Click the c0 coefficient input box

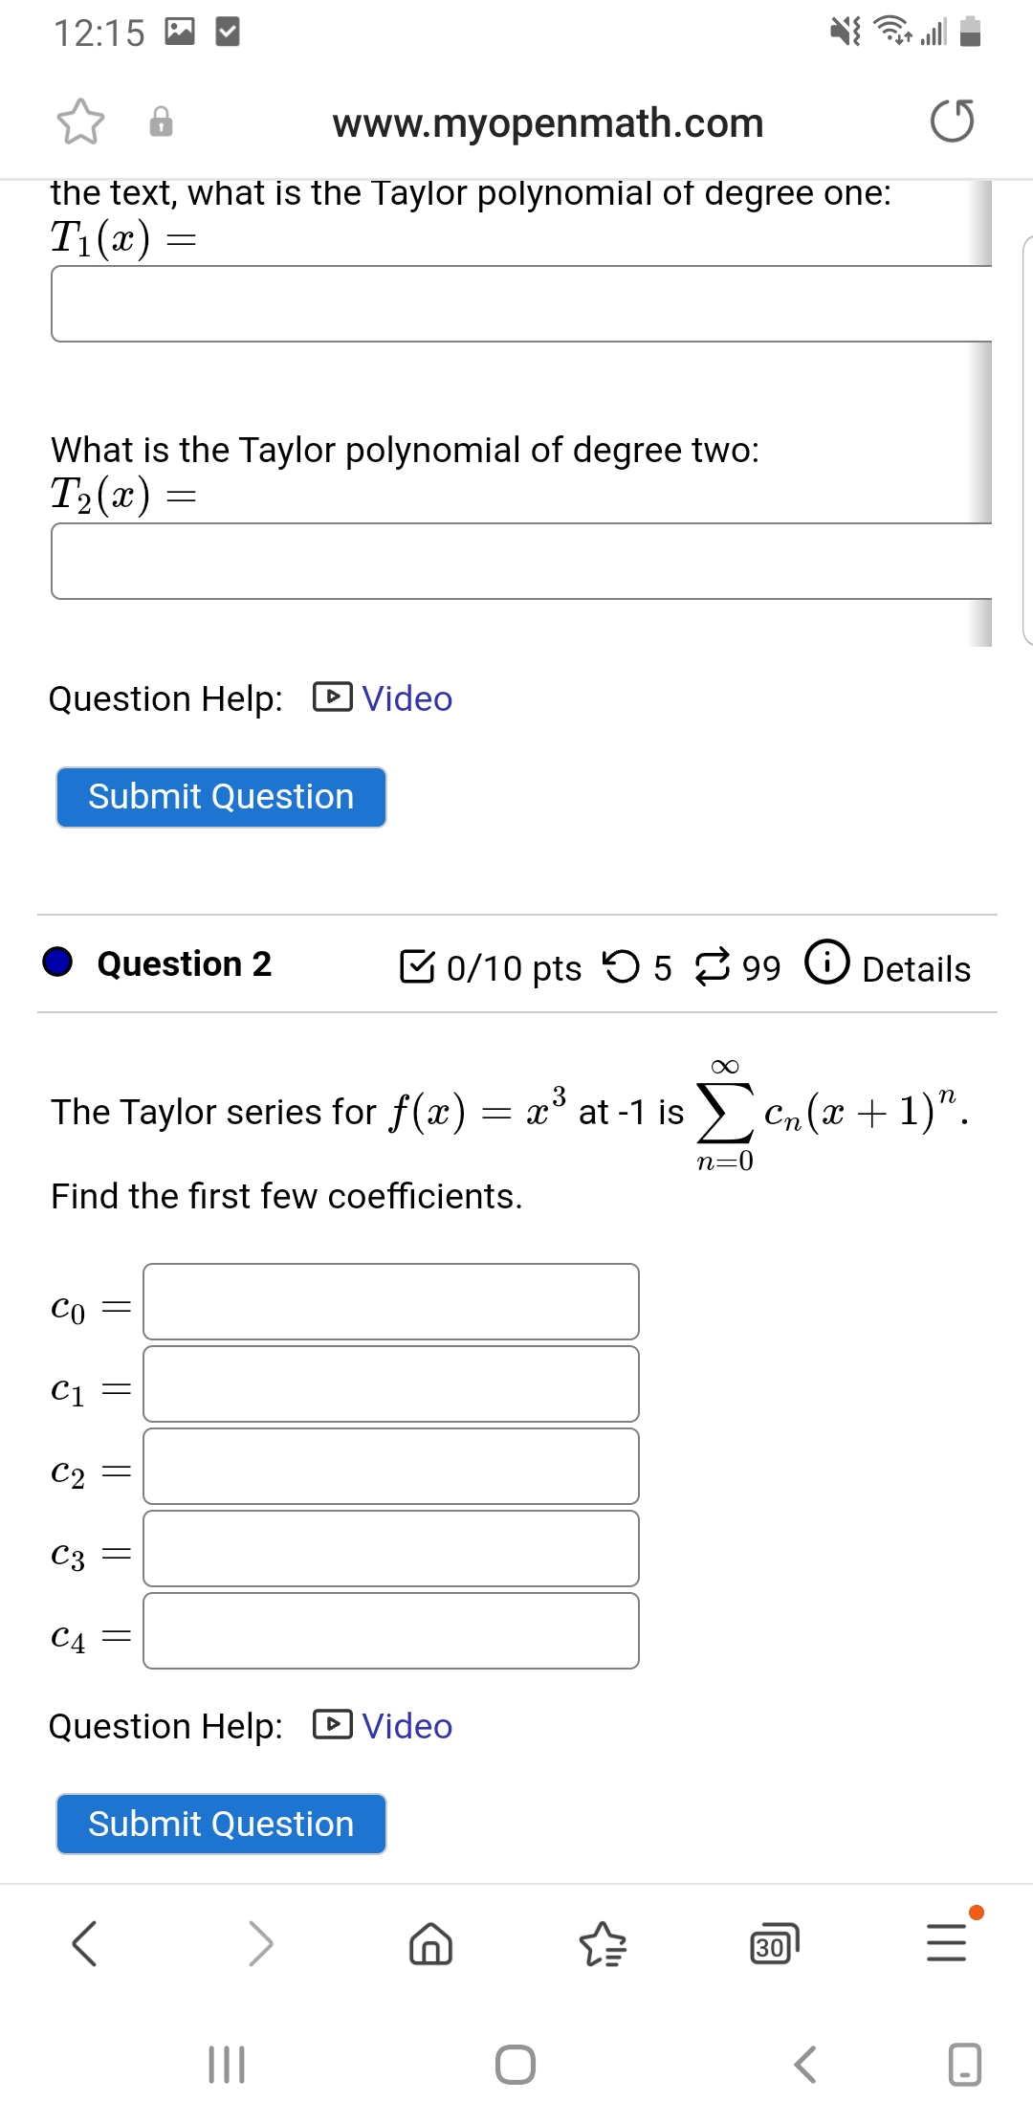[390, 1299]
